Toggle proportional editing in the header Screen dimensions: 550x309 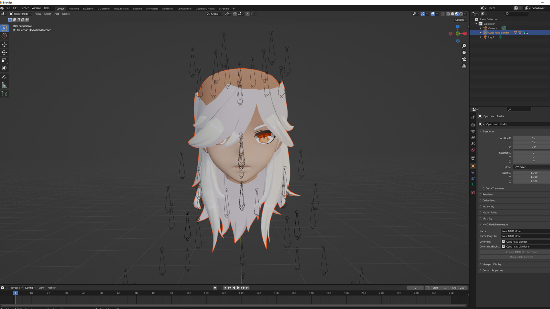click(x=247, y=14)
